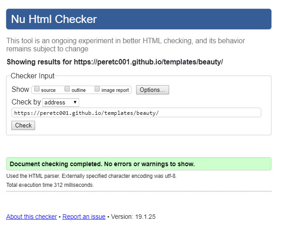Click the 'Check by' label text

click(26, 102)
